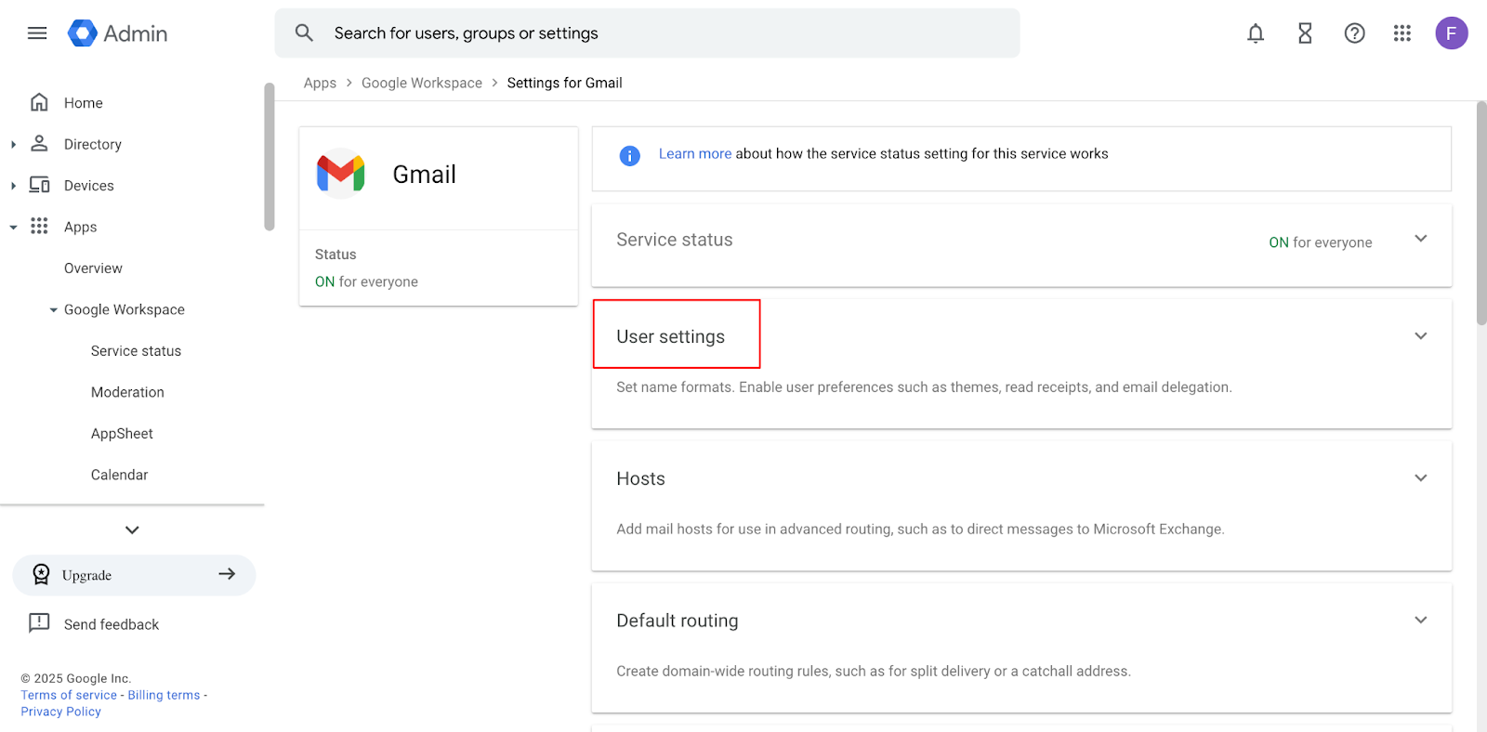Open Terms of service link
The width and height of the screenshot is (1487, 732).
pos(69,695)
